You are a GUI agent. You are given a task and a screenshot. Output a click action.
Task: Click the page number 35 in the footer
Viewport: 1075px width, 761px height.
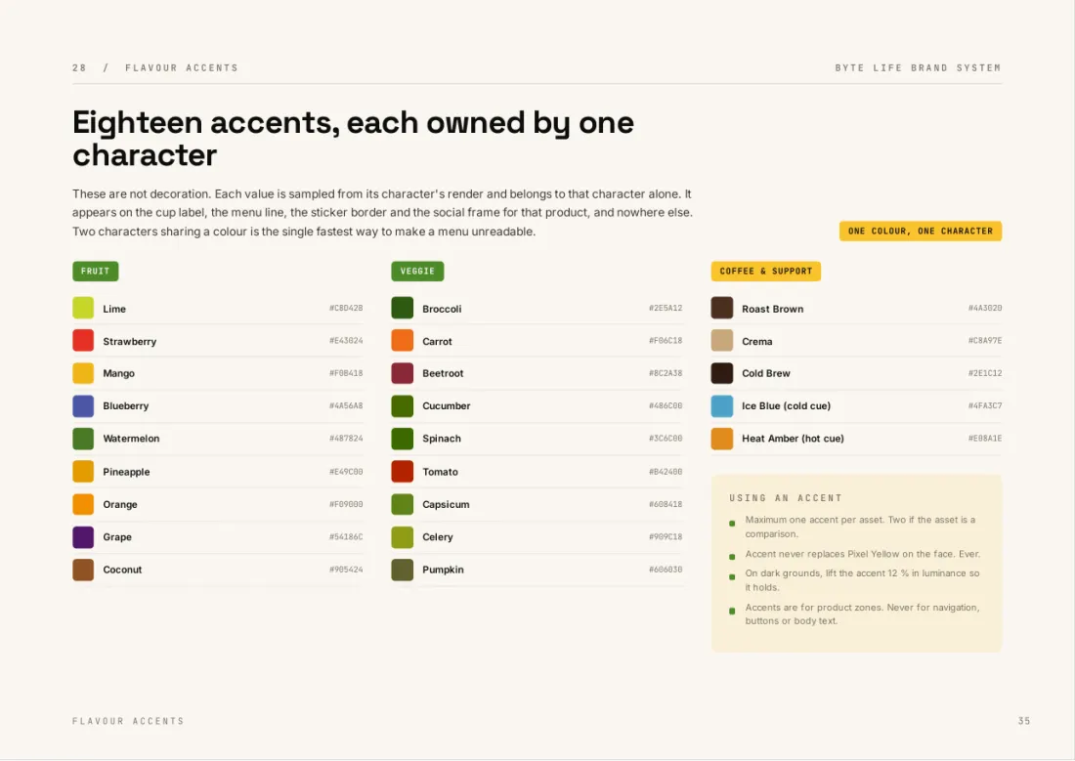pyautogui.click(x=1023, y=721)
